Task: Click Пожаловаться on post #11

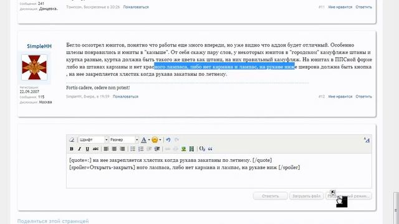Action: point(136,7)
